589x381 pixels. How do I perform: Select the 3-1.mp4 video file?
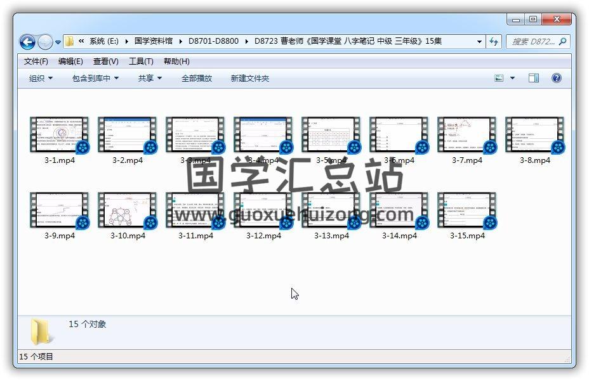coord(60,141)
